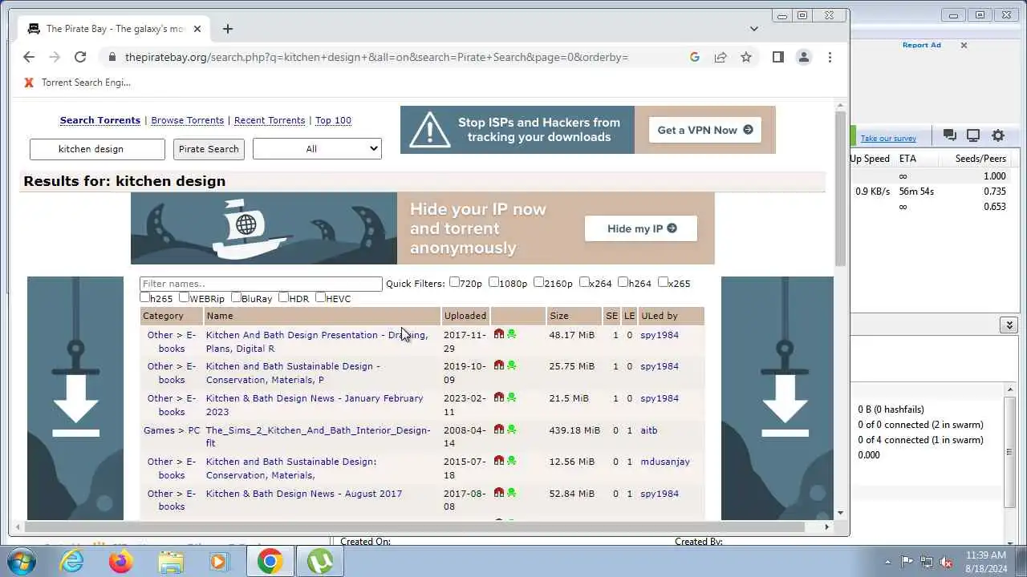The image size is (1027, 577).
Task: Tick the h264 filter checkbox
Action: [623, 282]
